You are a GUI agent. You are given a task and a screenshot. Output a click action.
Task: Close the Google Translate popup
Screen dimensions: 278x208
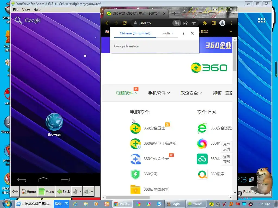192,33
